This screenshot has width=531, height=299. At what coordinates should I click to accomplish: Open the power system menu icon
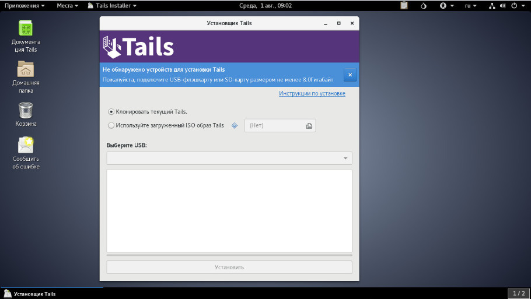click(514, 5)
